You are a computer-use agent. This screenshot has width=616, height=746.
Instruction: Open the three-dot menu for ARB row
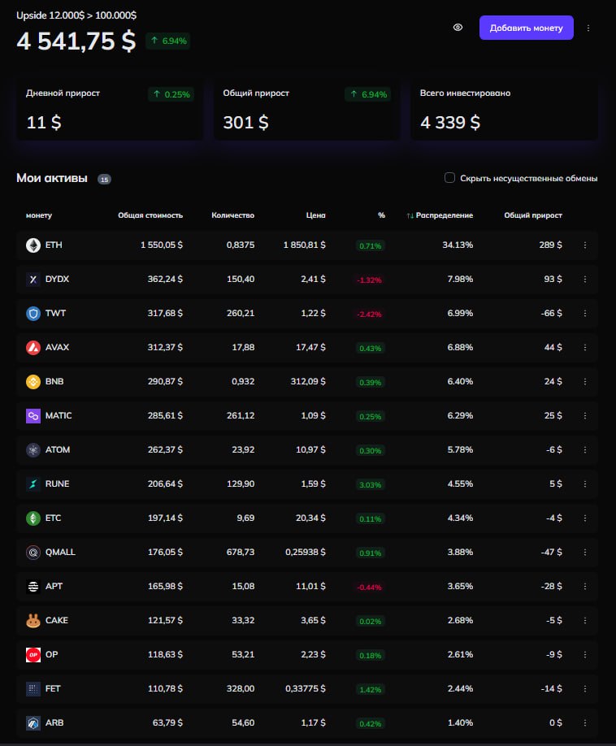click(584, 722)
